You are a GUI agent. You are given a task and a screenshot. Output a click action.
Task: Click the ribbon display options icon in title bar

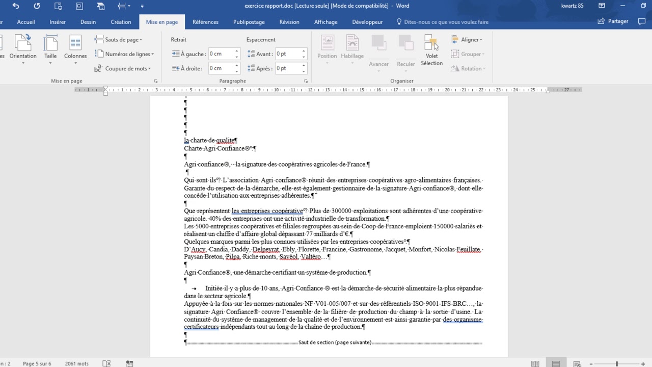602,6
